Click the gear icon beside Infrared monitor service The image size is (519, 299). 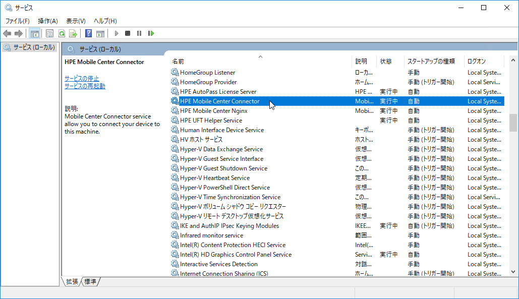click(x=175, y=235)
